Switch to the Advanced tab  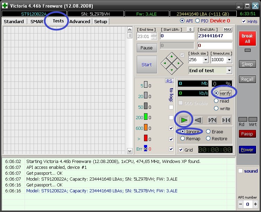click(80, 21)
